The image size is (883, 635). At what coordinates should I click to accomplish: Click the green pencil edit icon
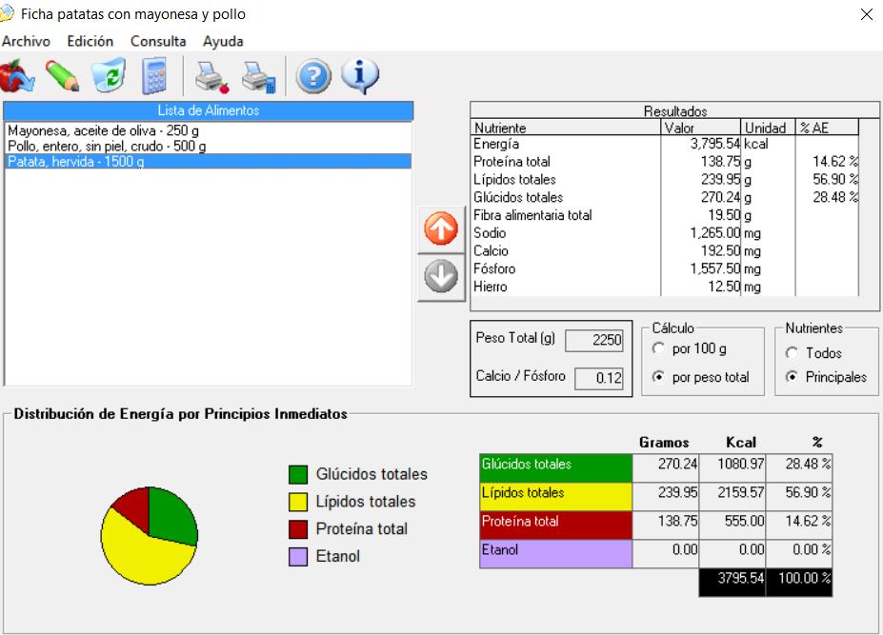pyautogui.click(x=62, y=75)
